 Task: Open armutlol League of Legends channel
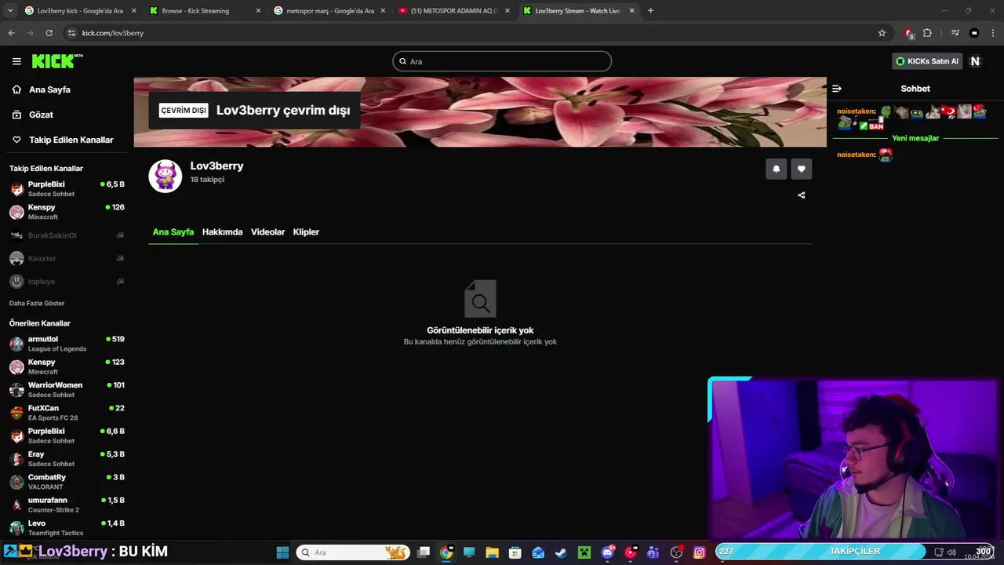pos(67,344)
